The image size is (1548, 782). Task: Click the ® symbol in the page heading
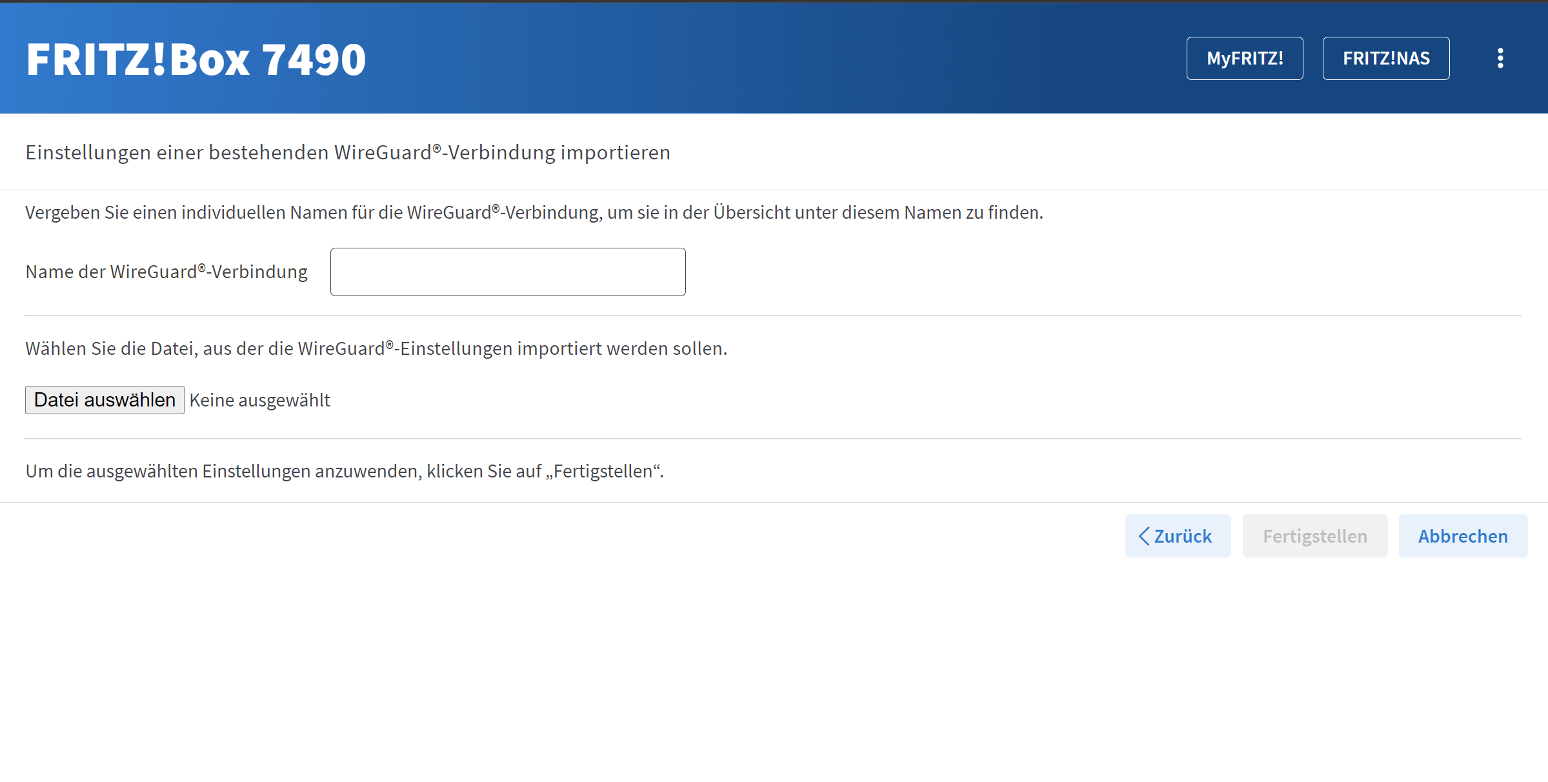(x=437, y=149)
